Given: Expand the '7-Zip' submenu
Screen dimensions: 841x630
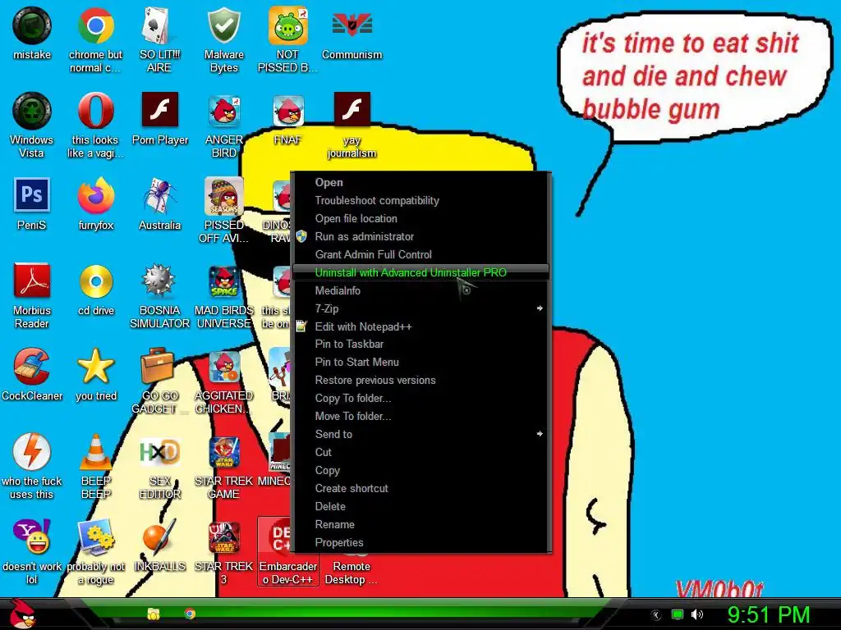Looking at the screenshot, I should [x=421, y=308].
